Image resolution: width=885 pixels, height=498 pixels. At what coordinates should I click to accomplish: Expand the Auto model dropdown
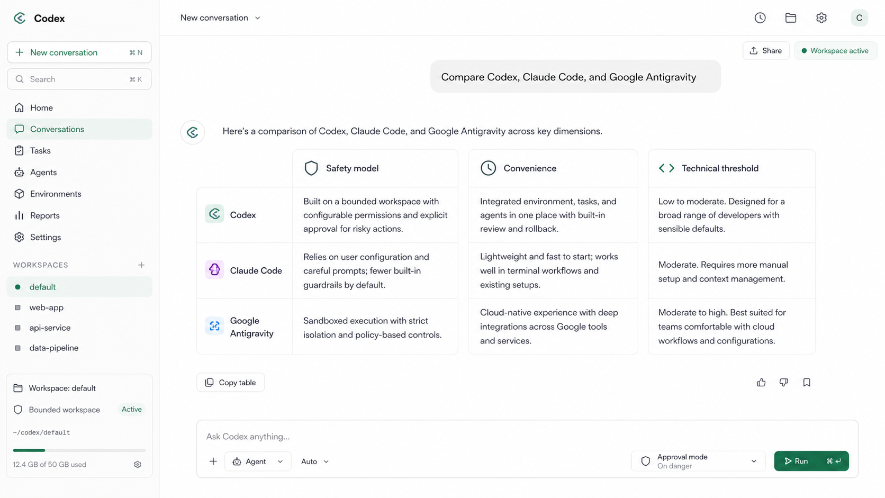click(x=315, y=461)
